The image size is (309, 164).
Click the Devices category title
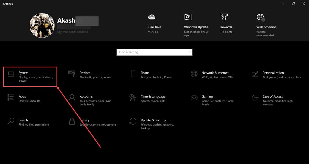85,73
